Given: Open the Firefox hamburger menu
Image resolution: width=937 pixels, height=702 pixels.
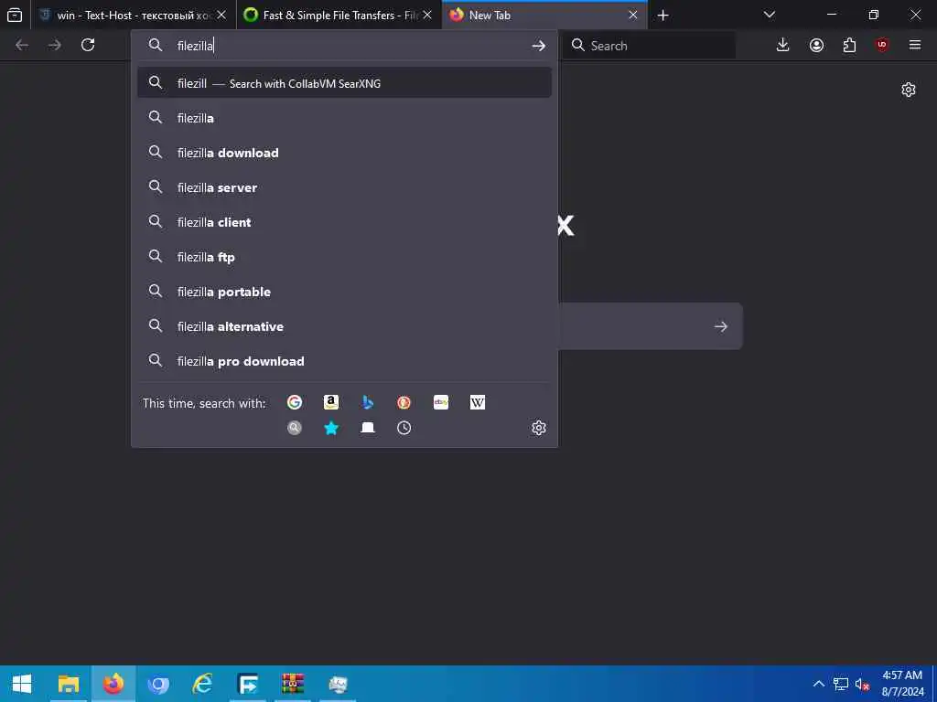Looking at the screenshot, I should point(915,45).
